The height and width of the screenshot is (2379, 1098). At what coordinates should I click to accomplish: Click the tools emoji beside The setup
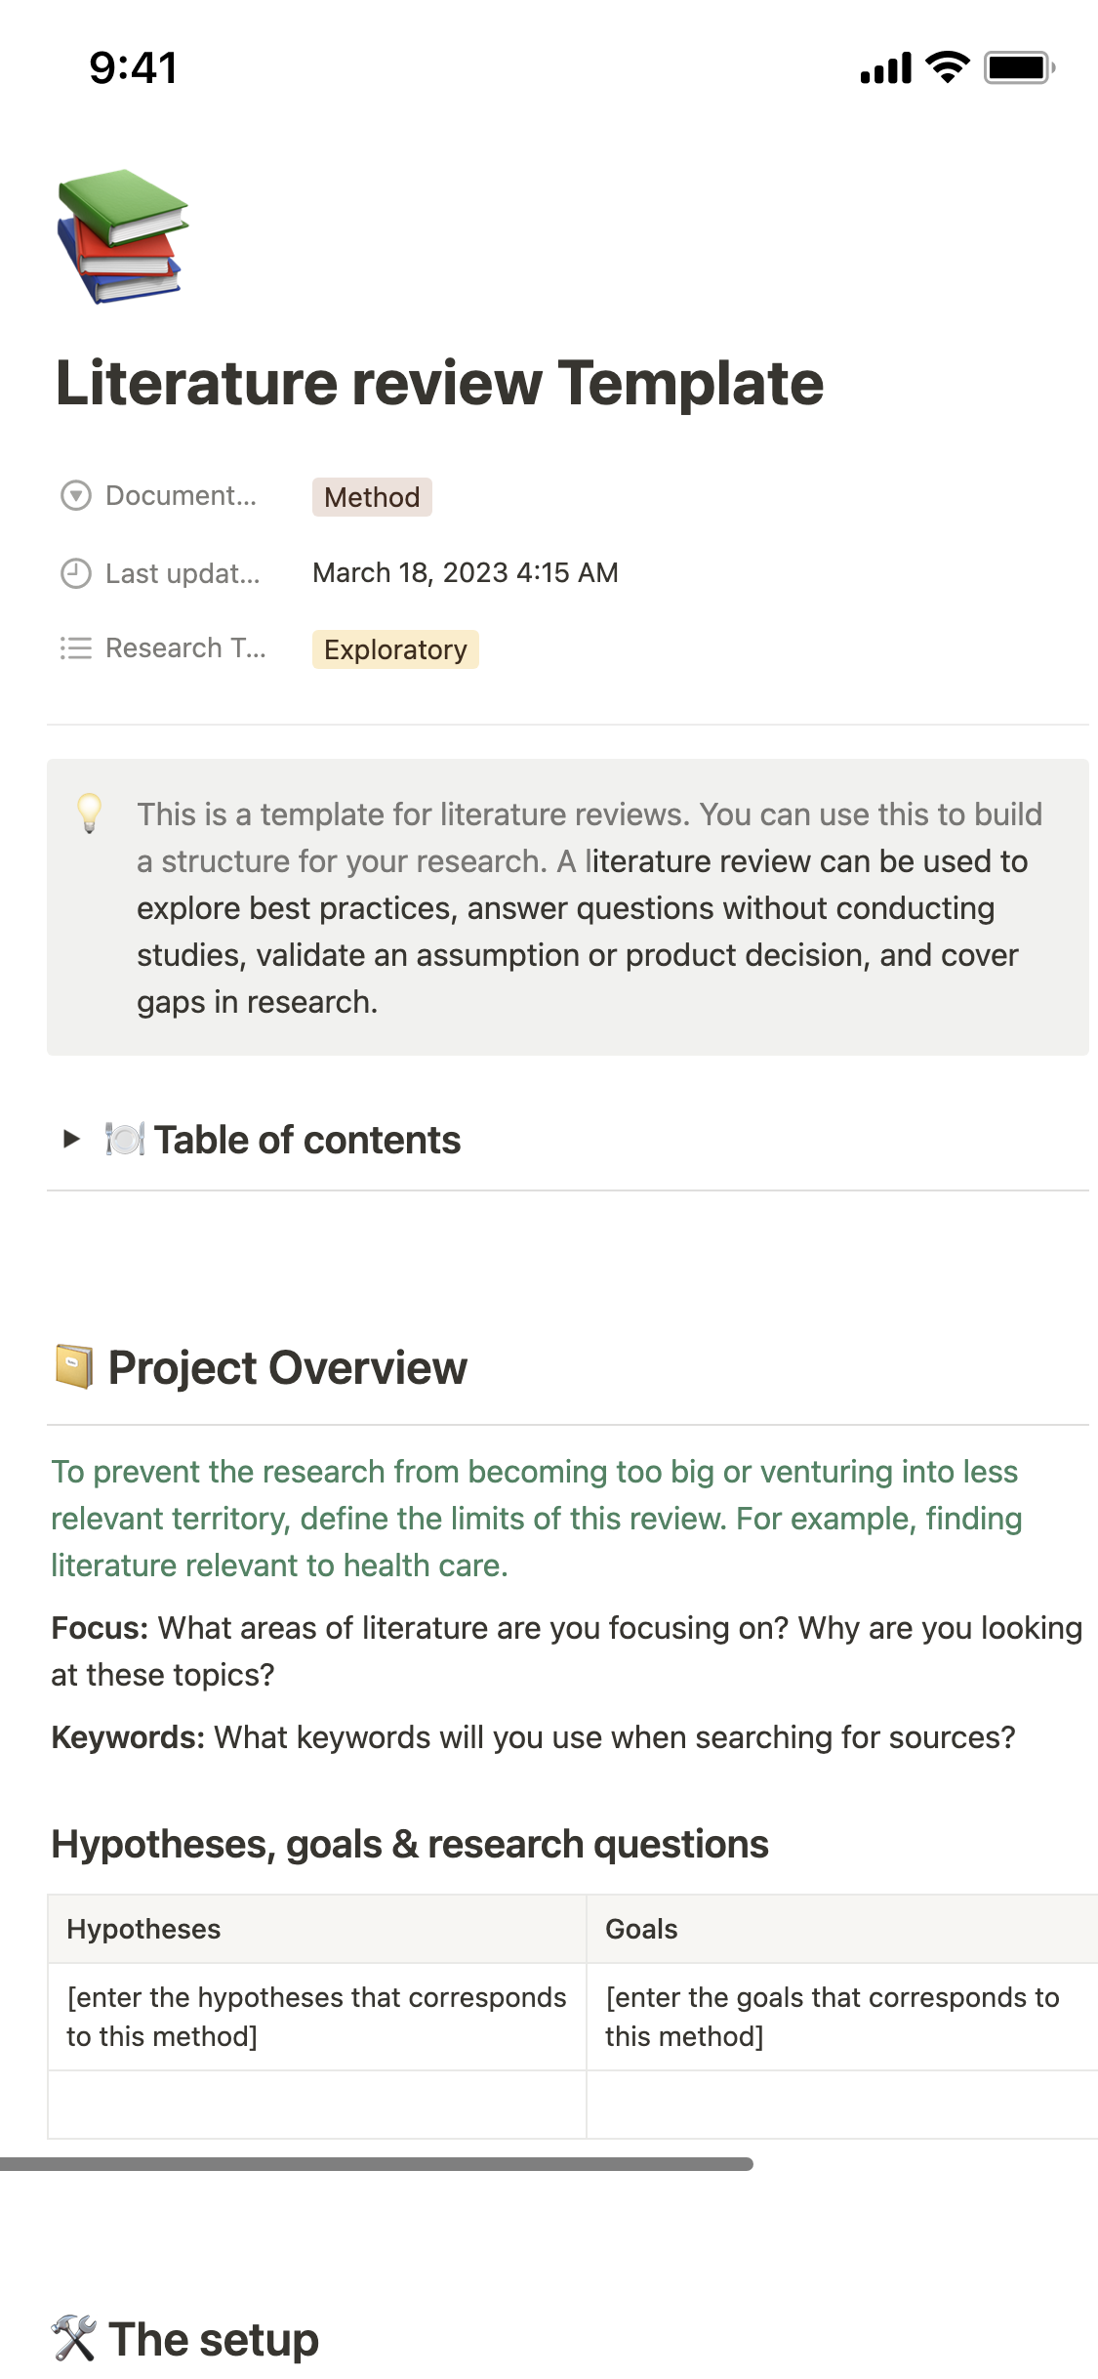tap(74, 2339)
